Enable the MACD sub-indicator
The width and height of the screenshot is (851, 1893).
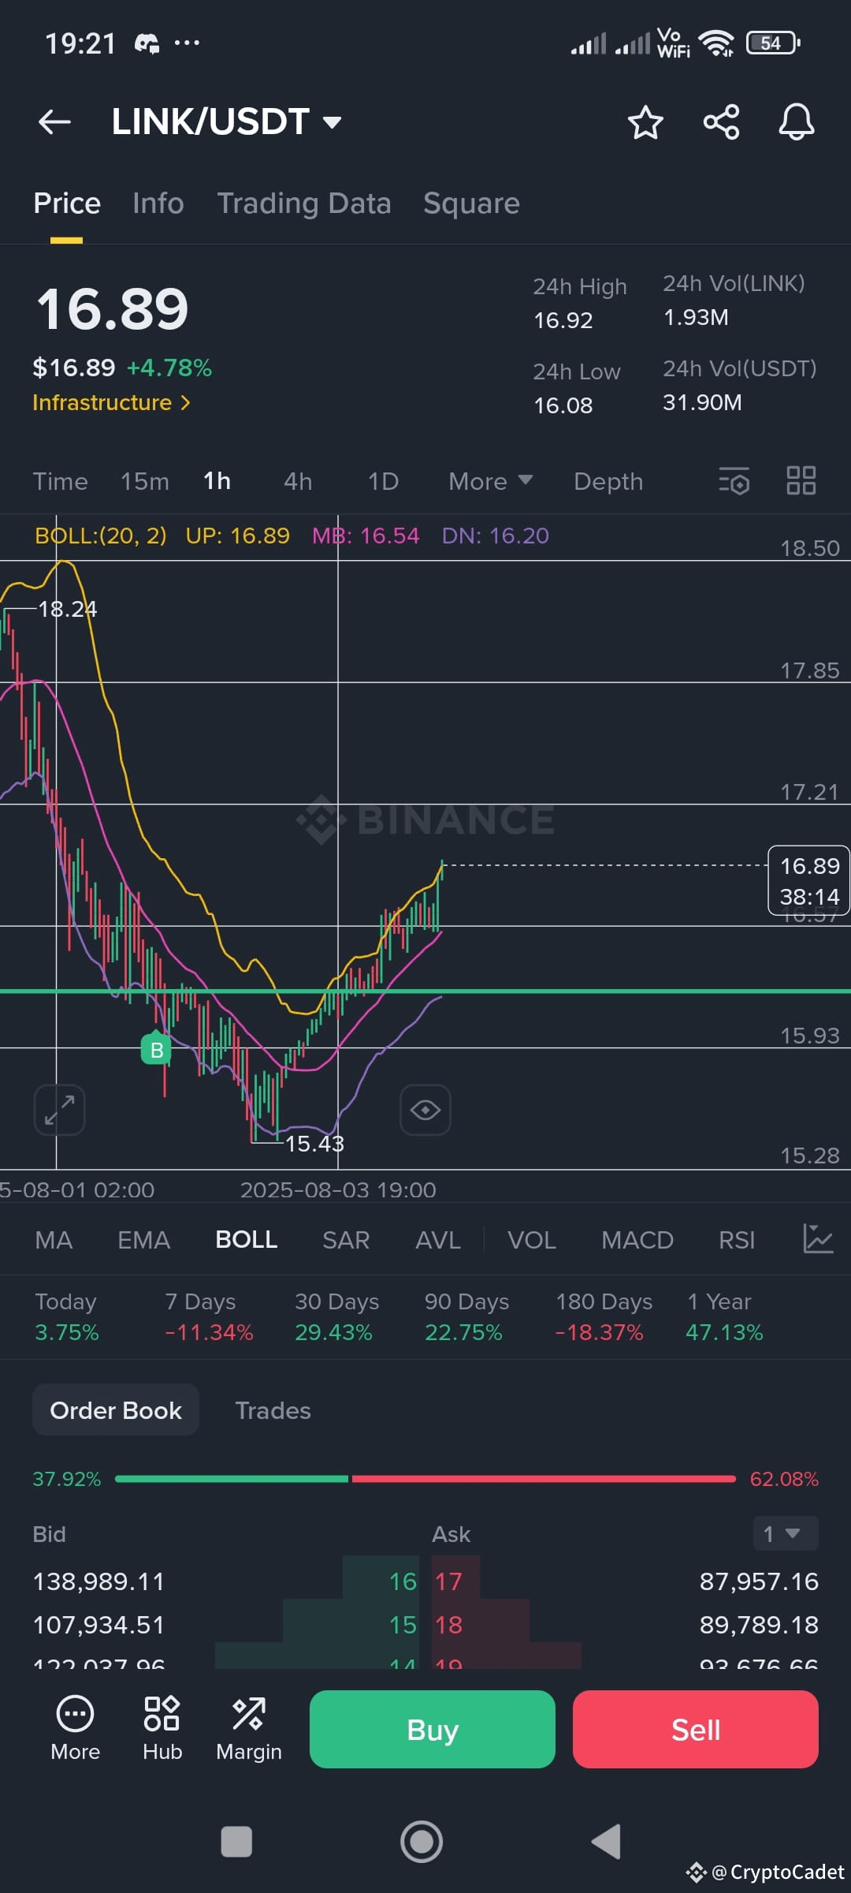point(637,1240)
